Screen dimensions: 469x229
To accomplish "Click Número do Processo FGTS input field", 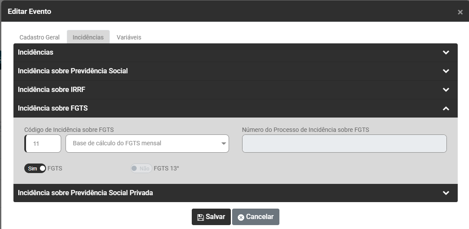I will (344, 144).
